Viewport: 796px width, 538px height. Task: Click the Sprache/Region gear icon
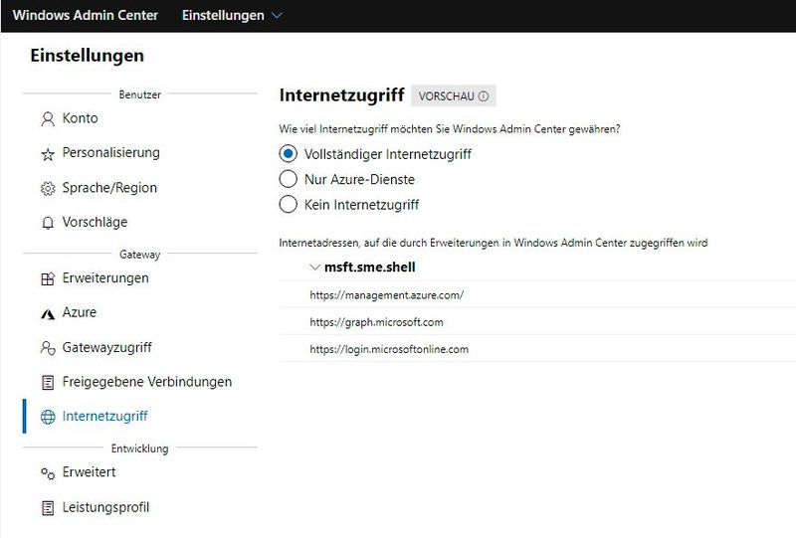pos(48,189)
